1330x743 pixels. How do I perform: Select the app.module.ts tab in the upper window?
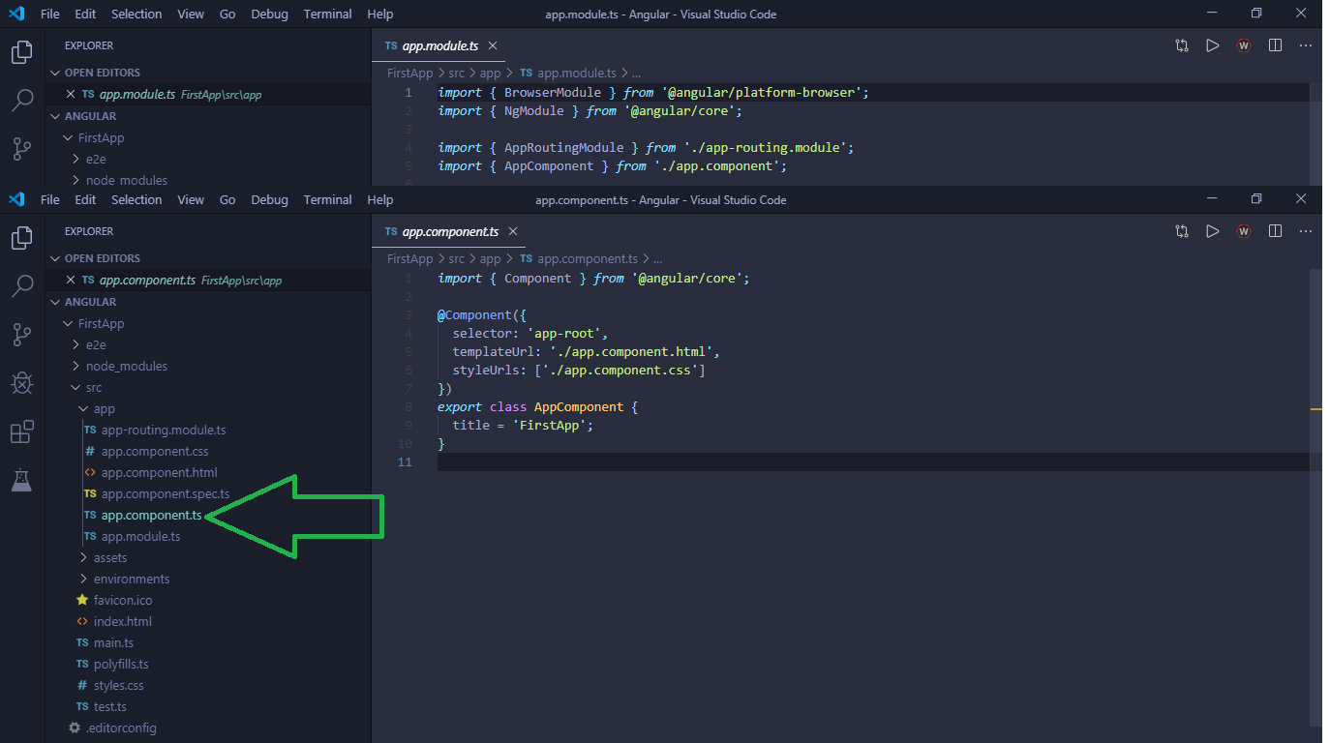click(441, 45)
